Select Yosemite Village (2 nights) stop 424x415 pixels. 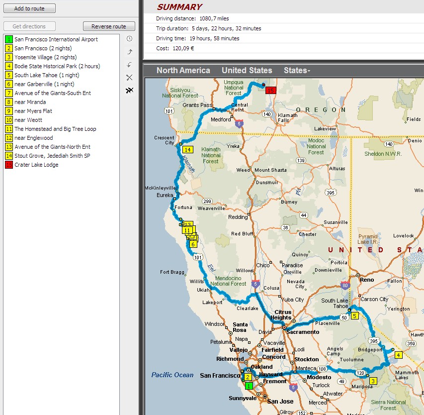click(45, 57)
